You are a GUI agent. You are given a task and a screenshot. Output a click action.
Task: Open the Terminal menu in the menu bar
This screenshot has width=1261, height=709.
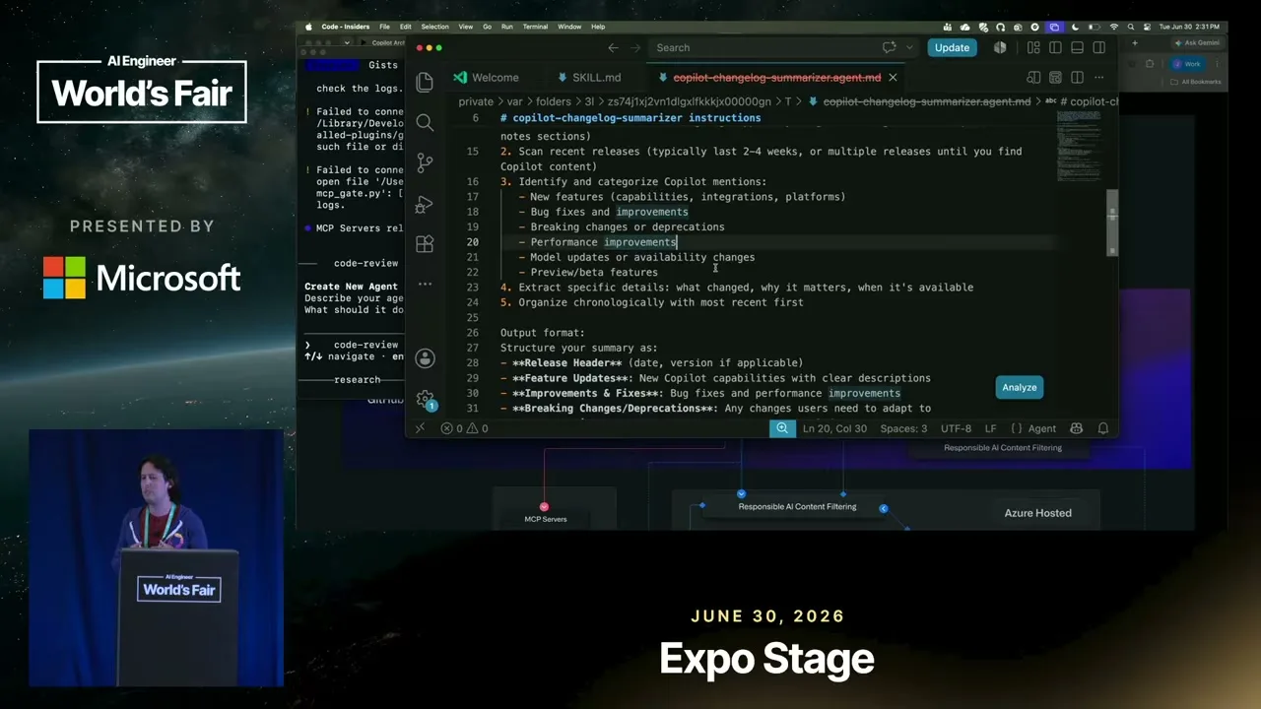535,27
